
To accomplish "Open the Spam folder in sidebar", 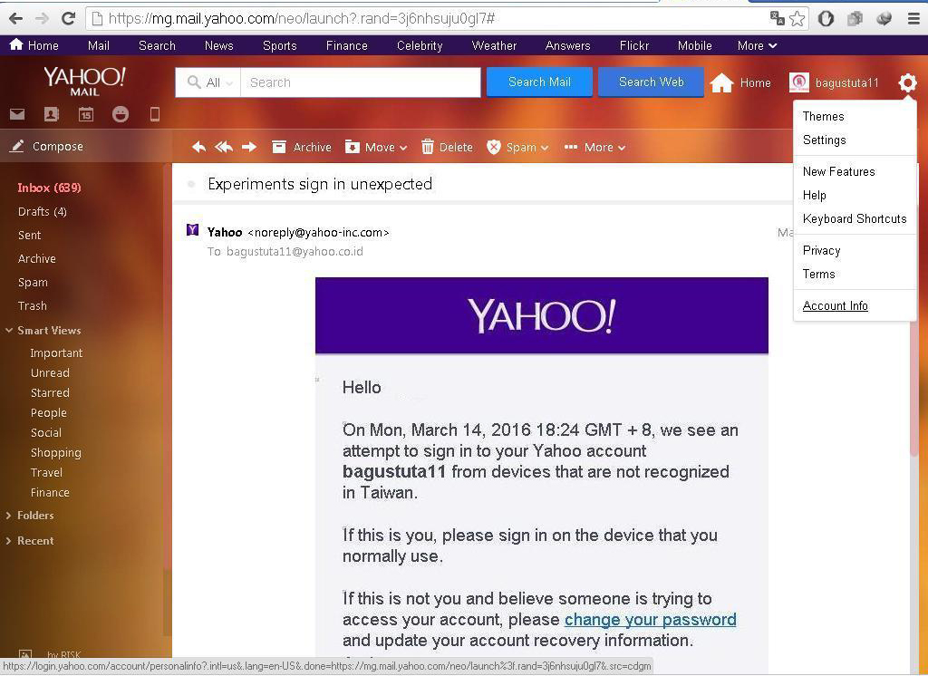I will [33, 283].
